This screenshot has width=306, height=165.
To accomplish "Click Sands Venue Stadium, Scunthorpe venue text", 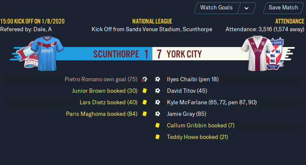I will click(x=169, y=29).
